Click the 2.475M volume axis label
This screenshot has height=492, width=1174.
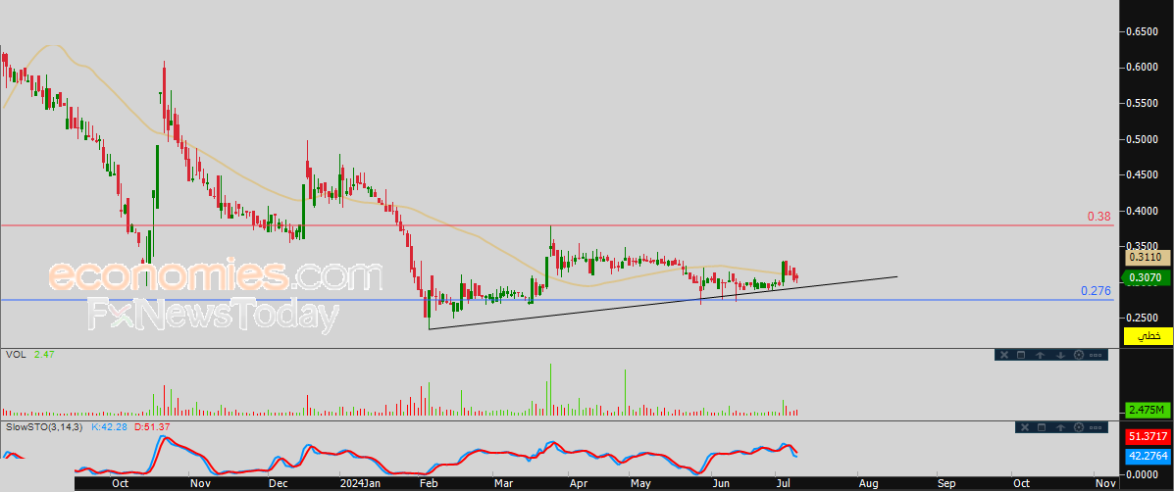[1147, 411]
